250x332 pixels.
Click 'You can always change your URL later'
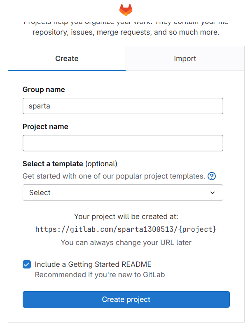[126, 243]
